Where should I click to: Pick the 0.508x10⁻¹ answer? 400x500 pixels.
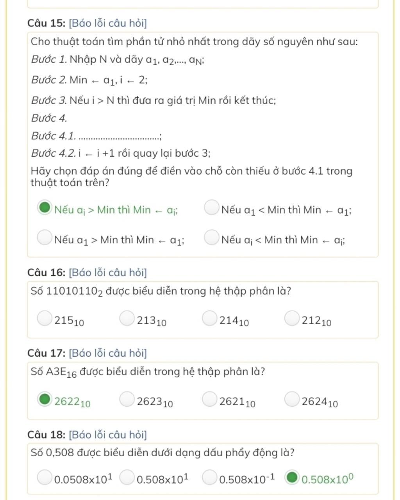click(209, 477)
